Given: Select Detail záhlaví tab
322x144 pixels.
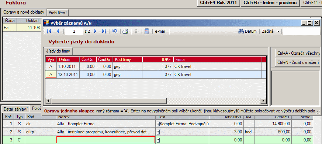Looking at the screenshot, I should (x=15, y=109).
